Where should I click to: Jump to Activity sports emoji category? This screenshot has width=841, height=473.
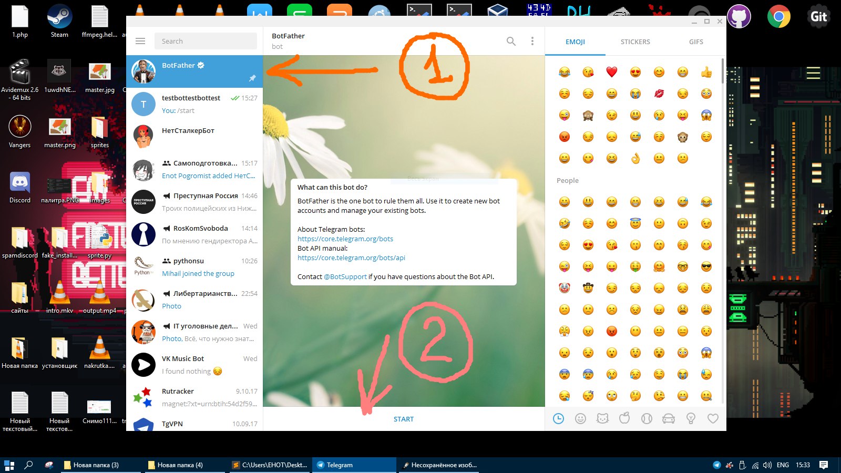click(x=647, y=418)
